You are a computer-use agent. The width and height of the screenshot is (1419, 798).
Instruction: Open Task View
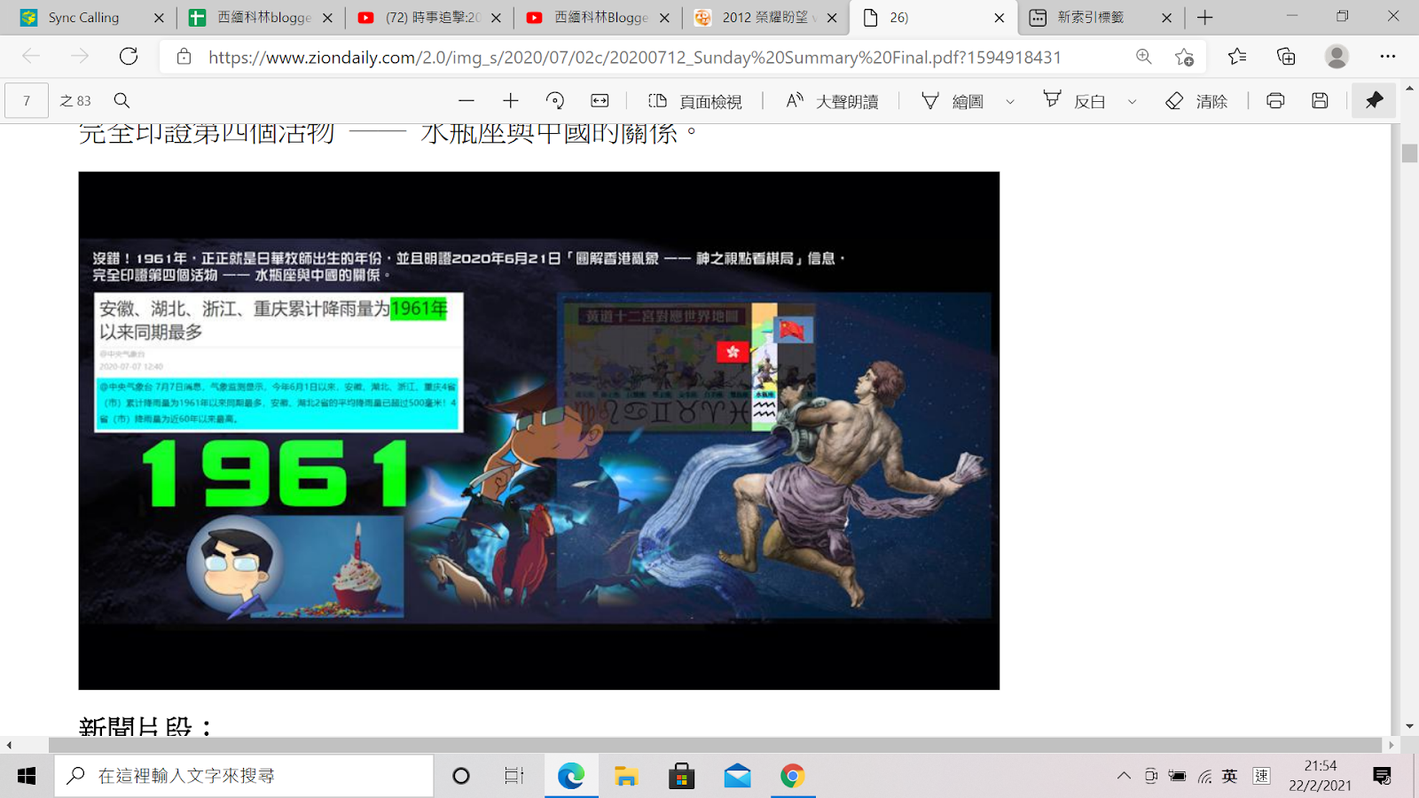[514, 776]
